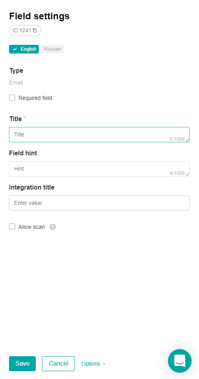
Task: Cancel the field settings changes
Action: [58, 364]
